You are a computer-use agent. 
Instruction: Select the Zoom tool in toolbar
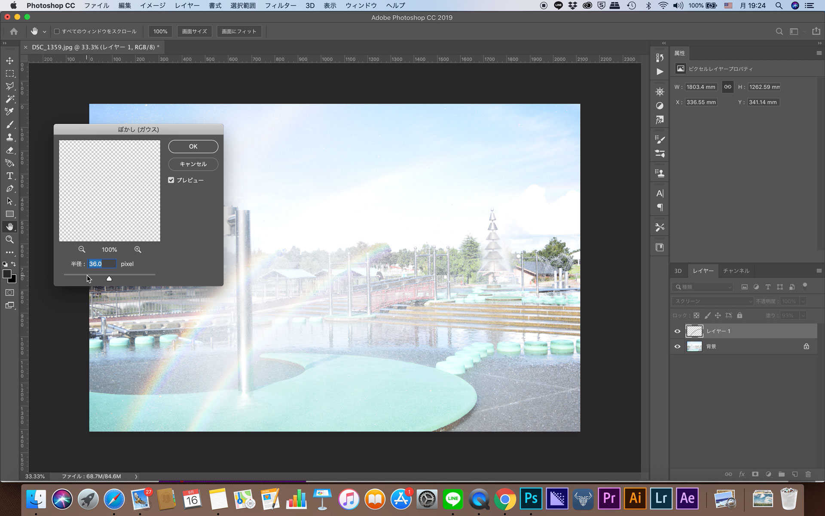9,240
